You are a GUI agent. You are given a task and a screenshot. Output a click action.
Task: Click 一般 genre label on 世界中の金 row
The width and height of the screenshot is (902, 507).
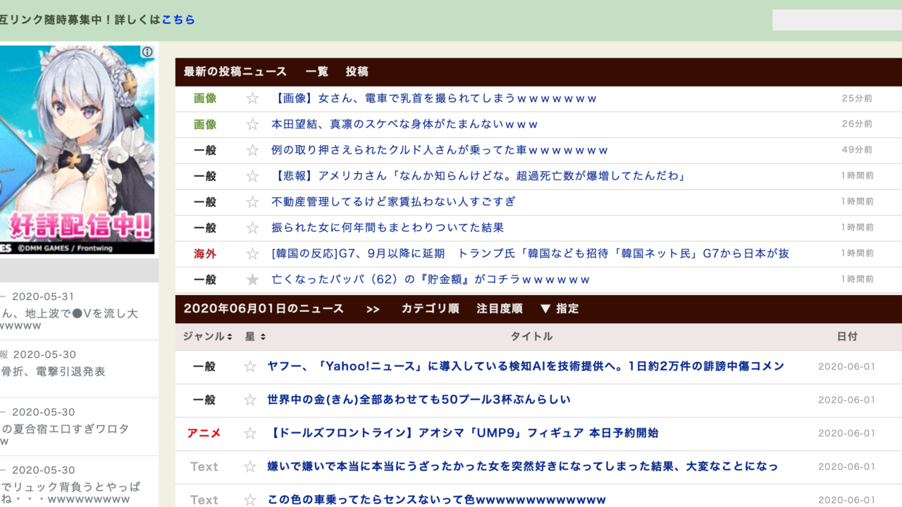[x=204, y=400]
